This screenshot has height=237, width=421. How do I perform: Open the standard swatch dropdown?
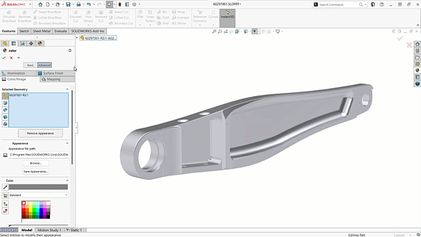coord(39,195)
